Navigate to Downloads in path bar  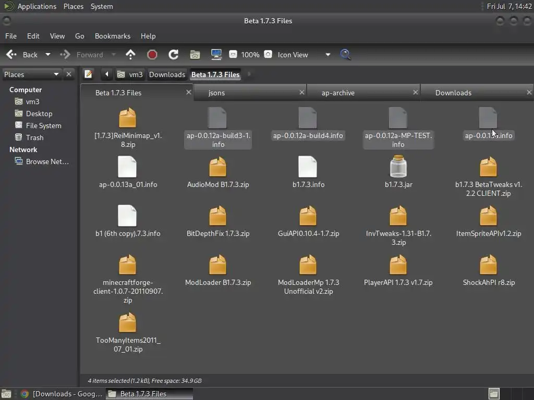(x=167, y=74)
